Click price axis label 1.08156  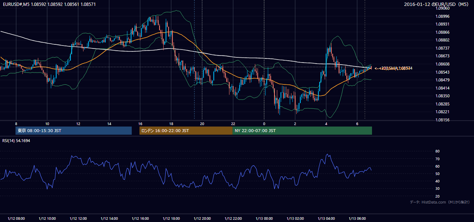point(442,120)
